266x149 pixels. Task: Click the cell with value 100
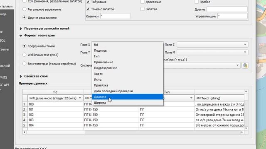point(55,104)
